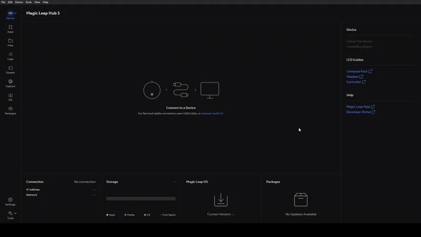
Task: Open the Device menu
Action: (19, 2)
